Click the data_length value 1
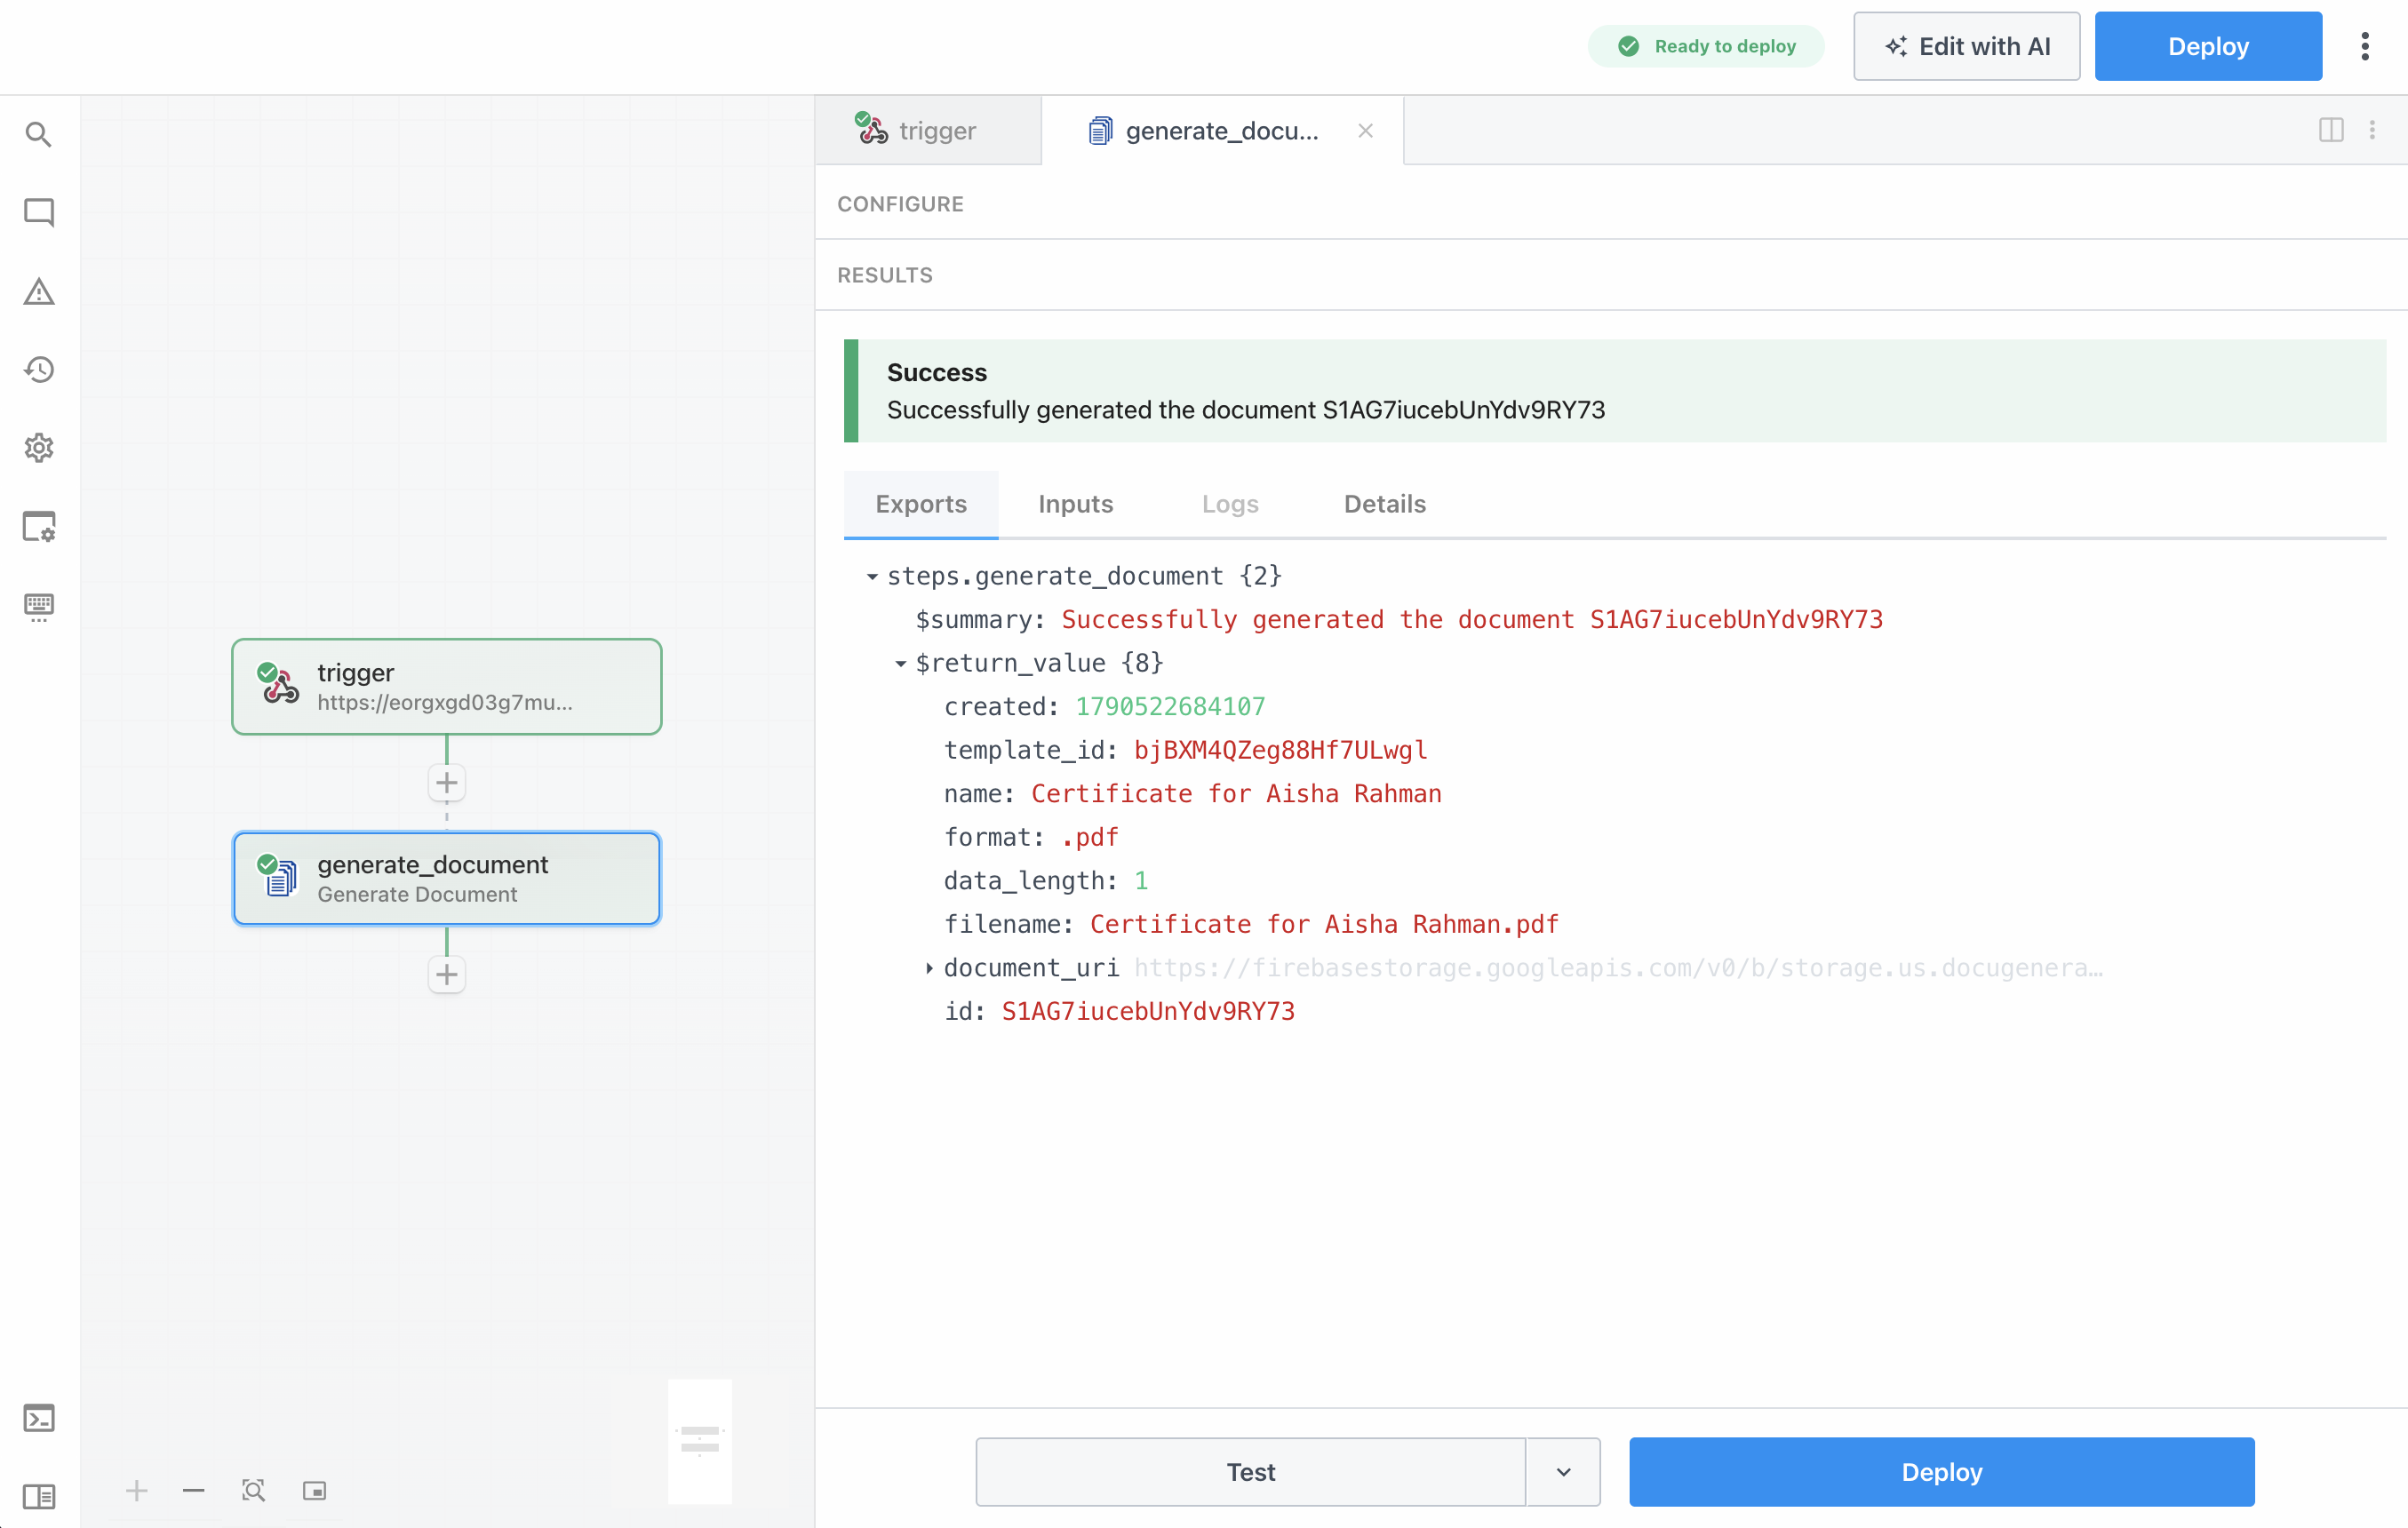The width and height of the screenshot is (2408, 1528). 1141,881
